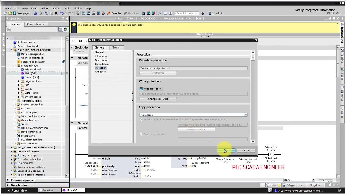Select Time stamps in the dialog navigation

102,60
